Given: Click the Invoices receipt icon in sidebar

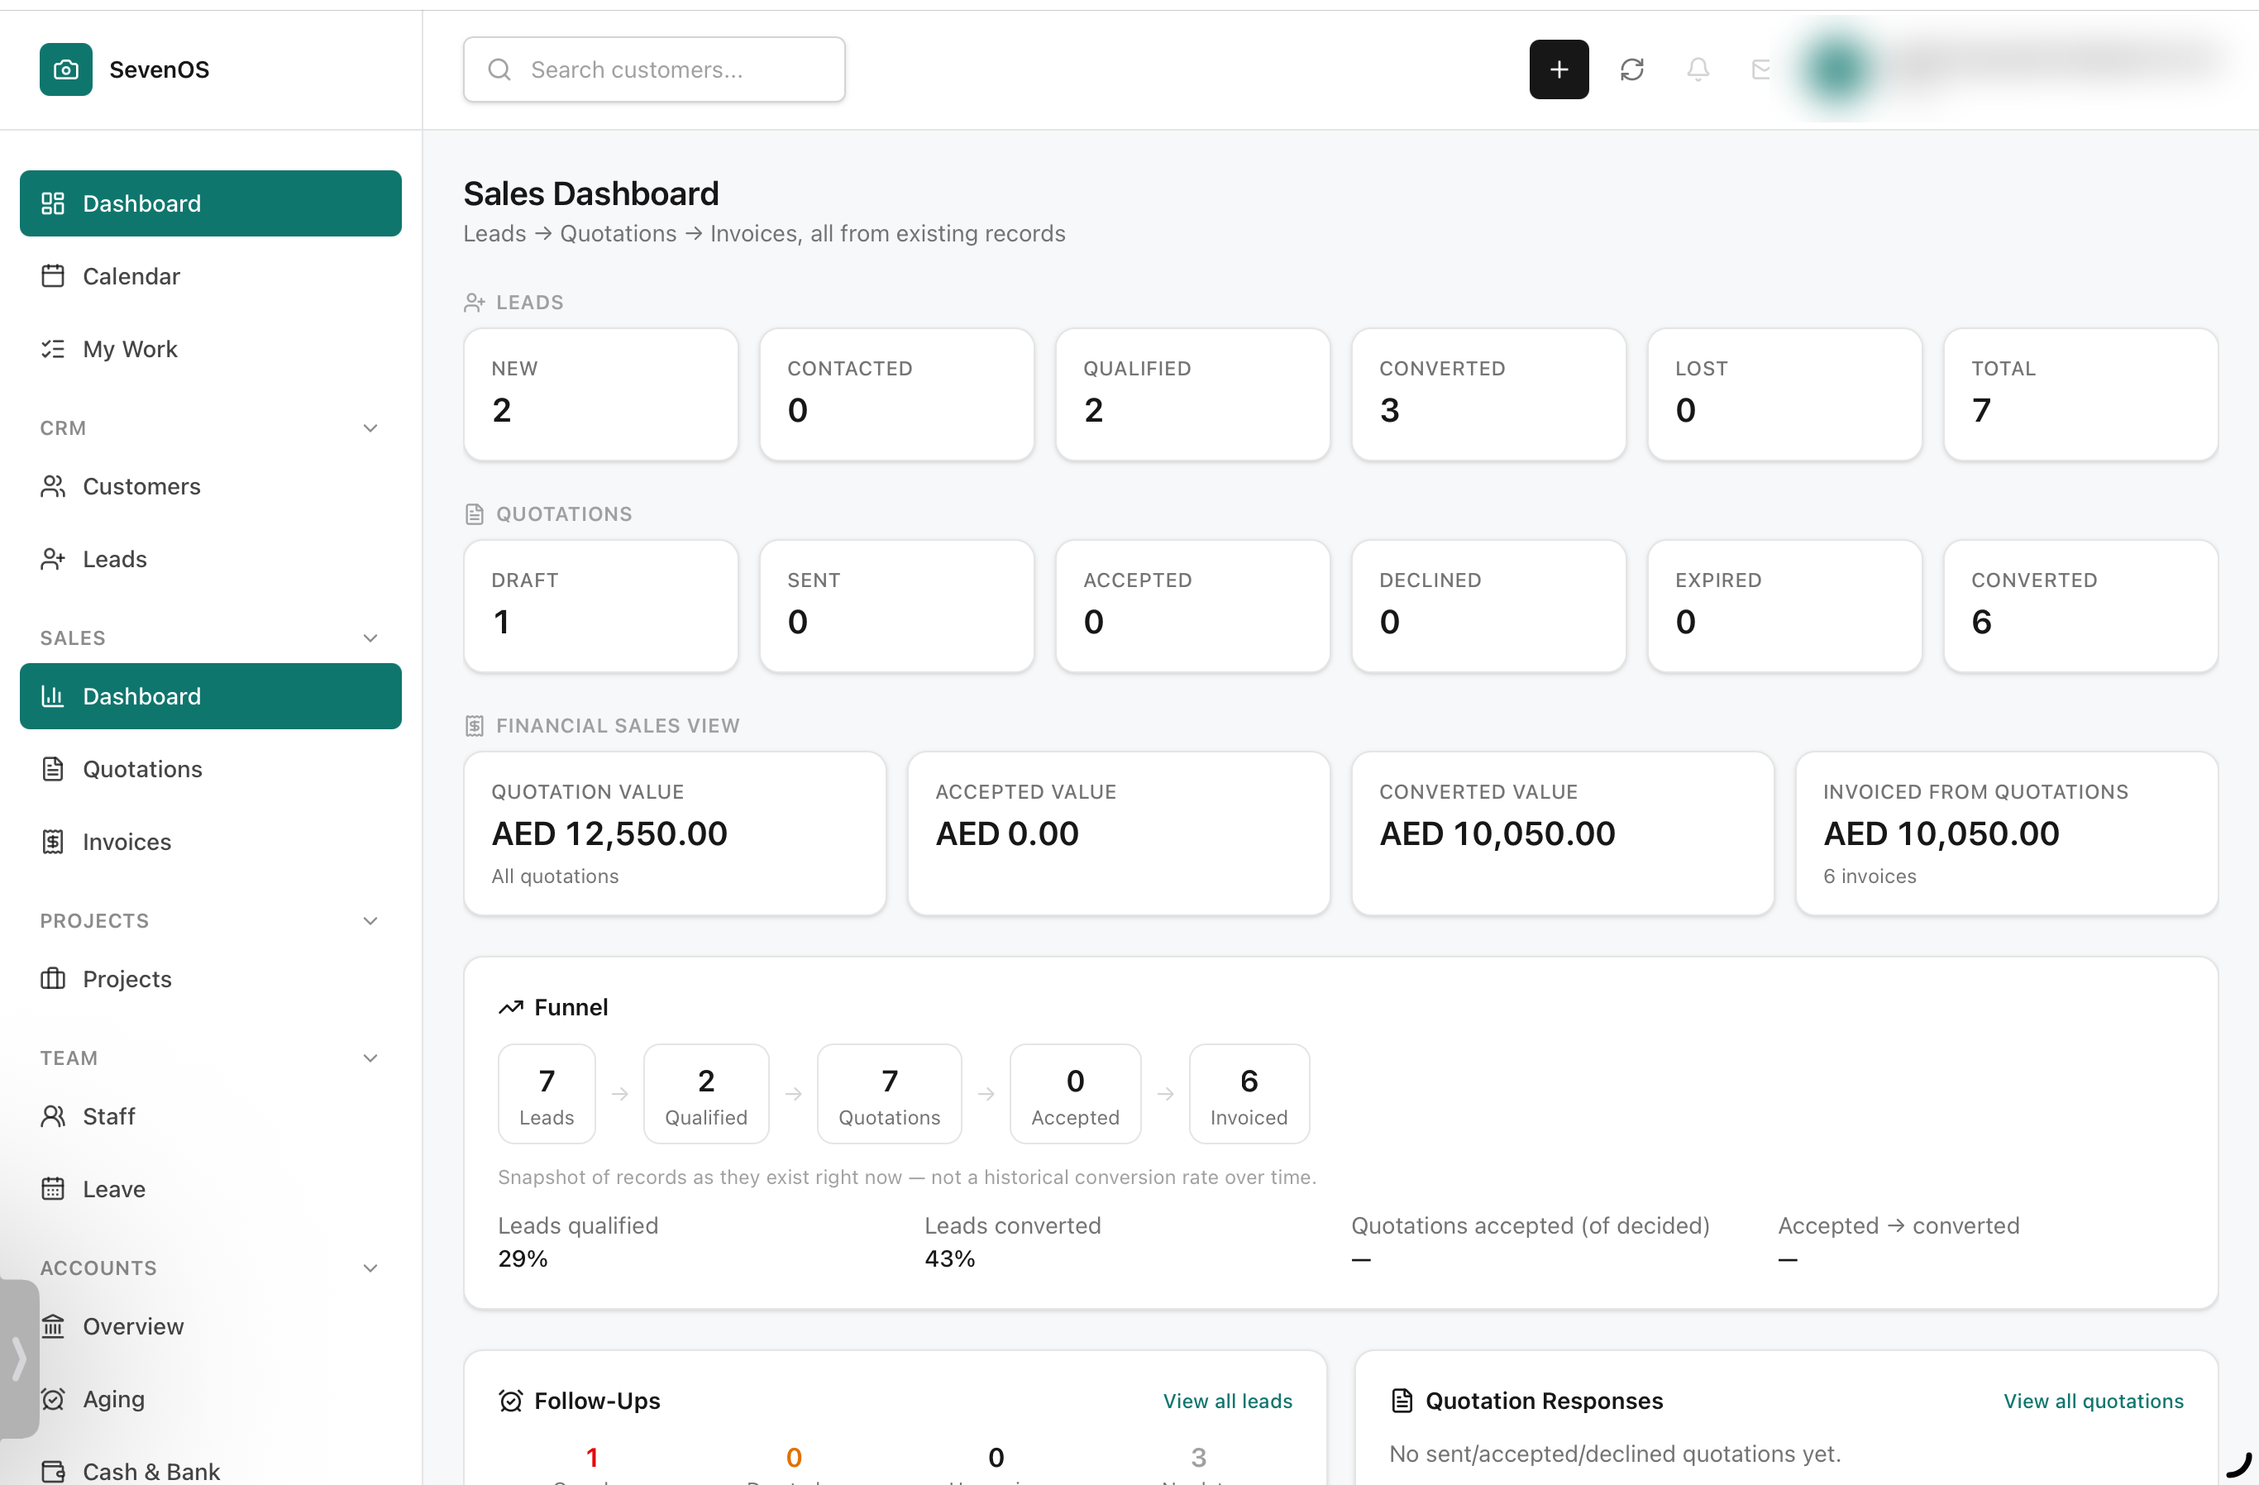Looking at the screenshot, I should pyautogui.click(x=53, y=842).
